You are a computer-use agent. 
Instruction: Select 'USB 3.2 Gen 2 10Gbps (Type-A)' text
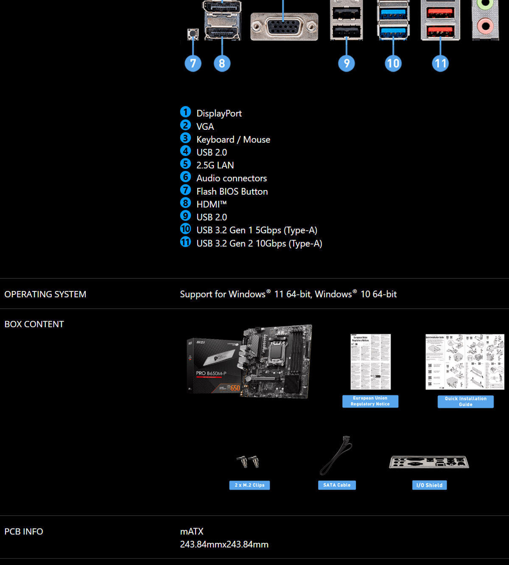259,243
